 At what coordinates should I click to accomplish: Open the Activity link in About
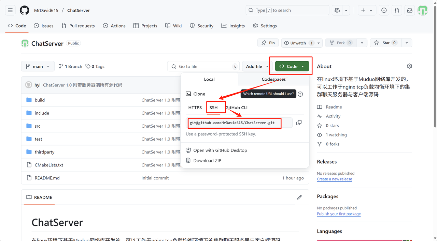pos(329,116)
